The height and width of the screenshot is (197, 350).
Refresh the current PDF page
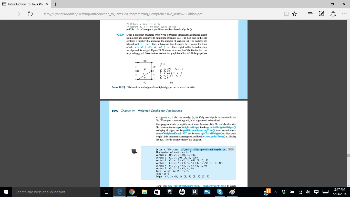(30, 14)
